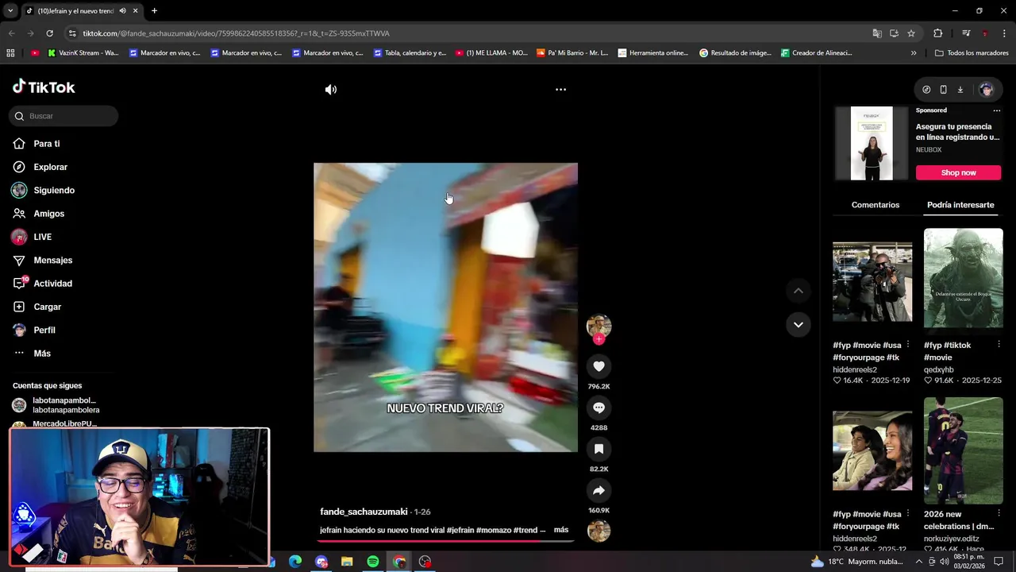Image resolution: width=1016 pixels, height=572 pixels.
Task: Reload the page in Chrome
Action: [49, 33]
